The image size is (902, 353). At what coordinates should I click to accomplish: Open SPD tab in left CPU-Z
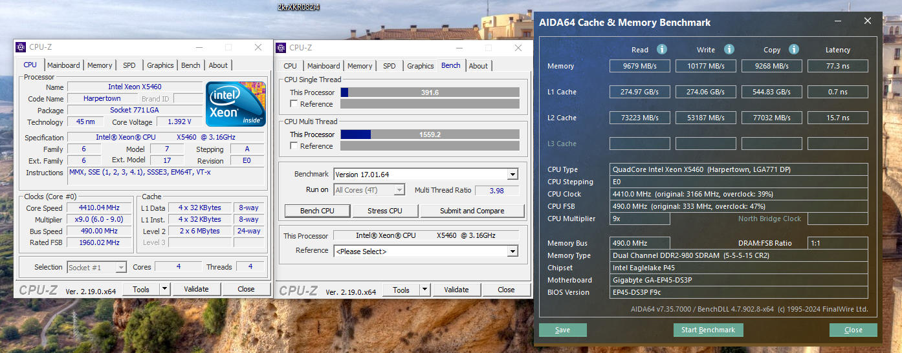pyautogui.click(x=129, y=65)
